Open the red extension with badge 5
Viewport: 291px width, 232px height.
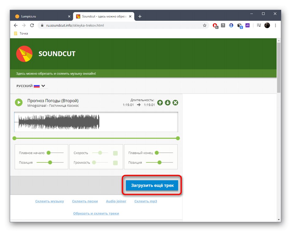click(x=215, y=26)
